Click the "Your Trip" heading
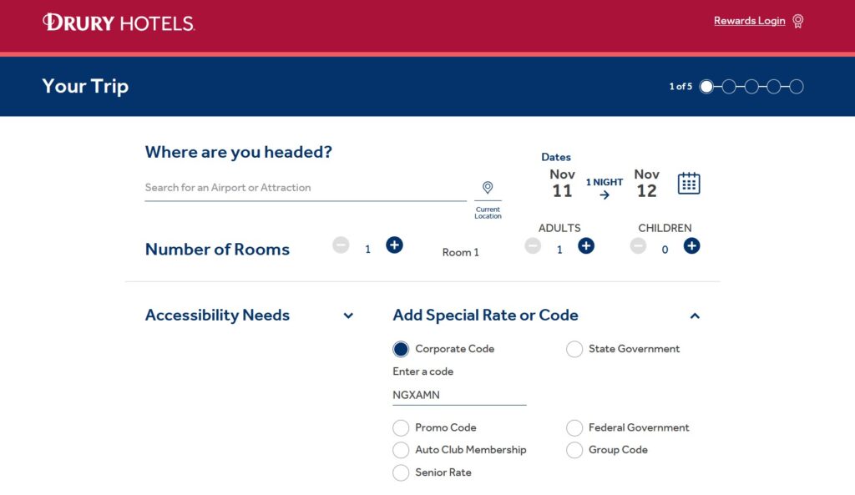The width and height of the screenshot is (855, 495). click(x=86, y=86)
